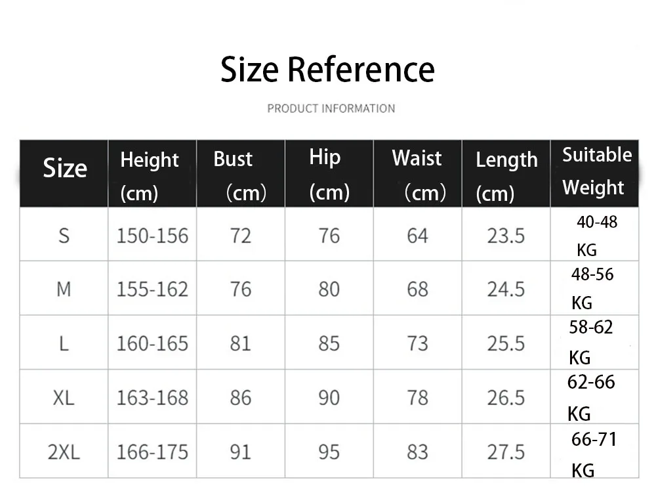Click the M size row label
This screenshot has width=656, height=495.
64,290
